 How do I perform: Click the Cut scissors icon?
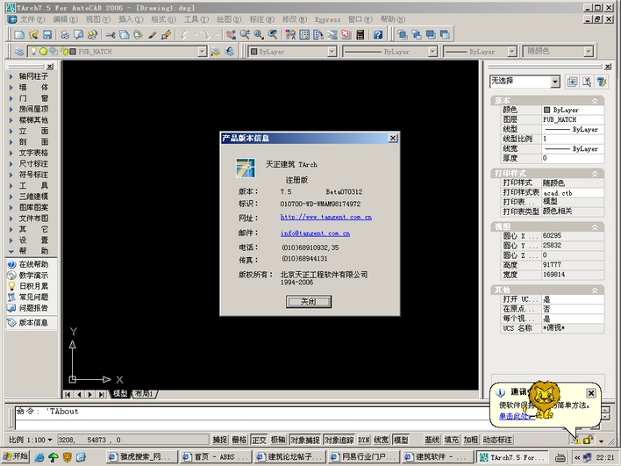(x=110, y=35)
